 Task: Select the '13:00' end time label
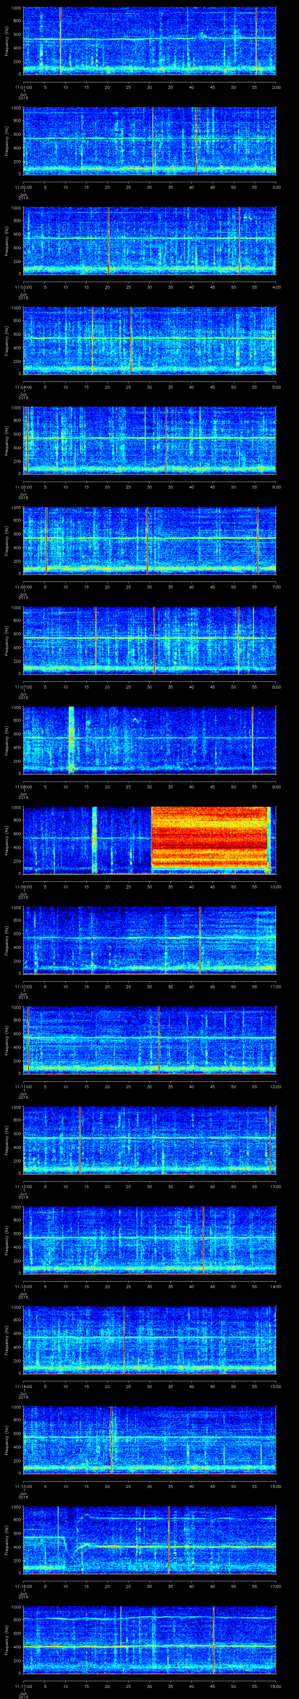point(275,1187)
